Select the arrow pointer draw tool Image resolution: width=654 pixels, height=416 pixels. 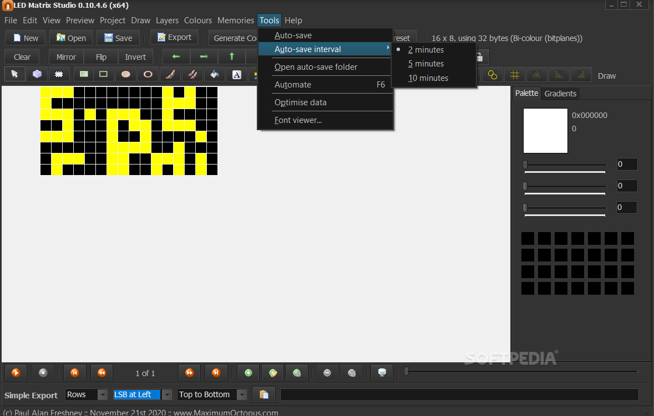pyautogui.click(x=14, y=74)
